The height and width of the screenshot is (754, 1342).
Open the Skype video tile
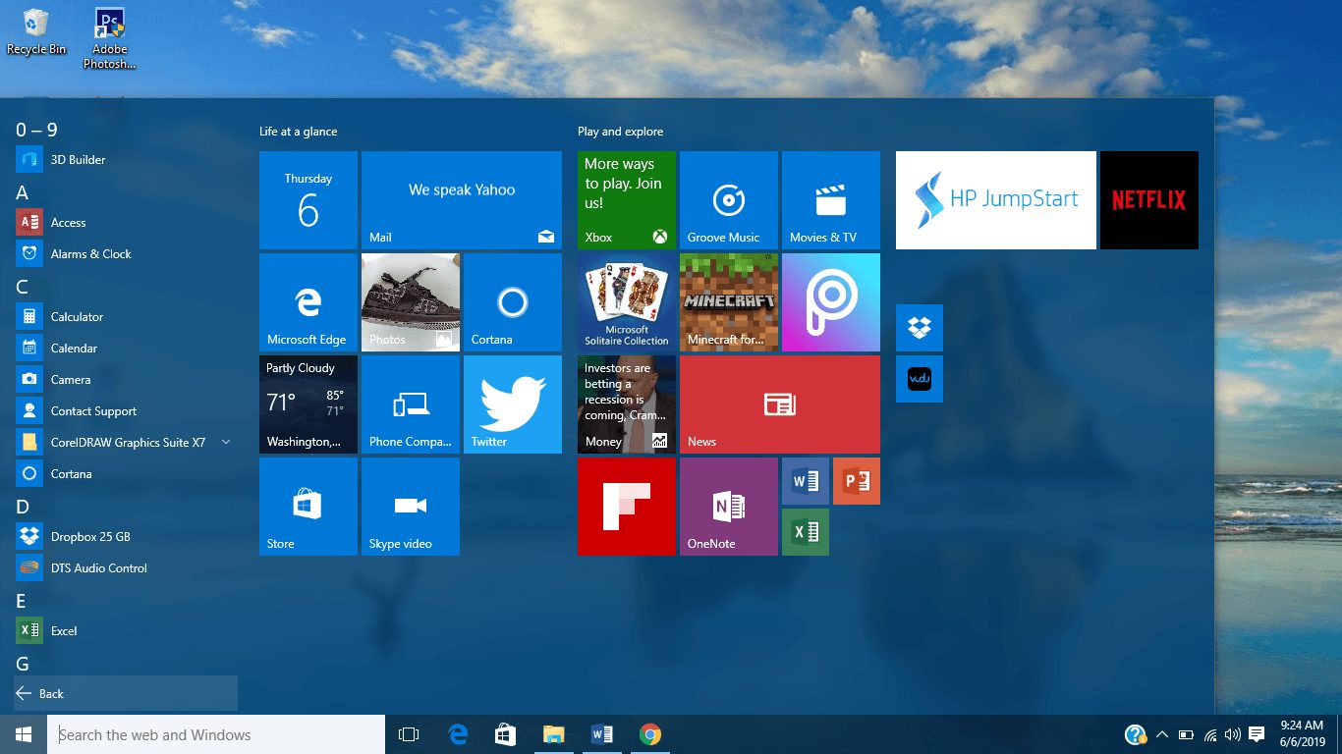pyautogui.click(x=411, y=507)
